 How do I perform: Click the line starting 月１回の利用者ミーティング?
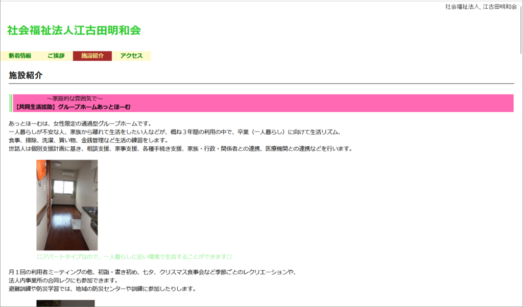152,272
